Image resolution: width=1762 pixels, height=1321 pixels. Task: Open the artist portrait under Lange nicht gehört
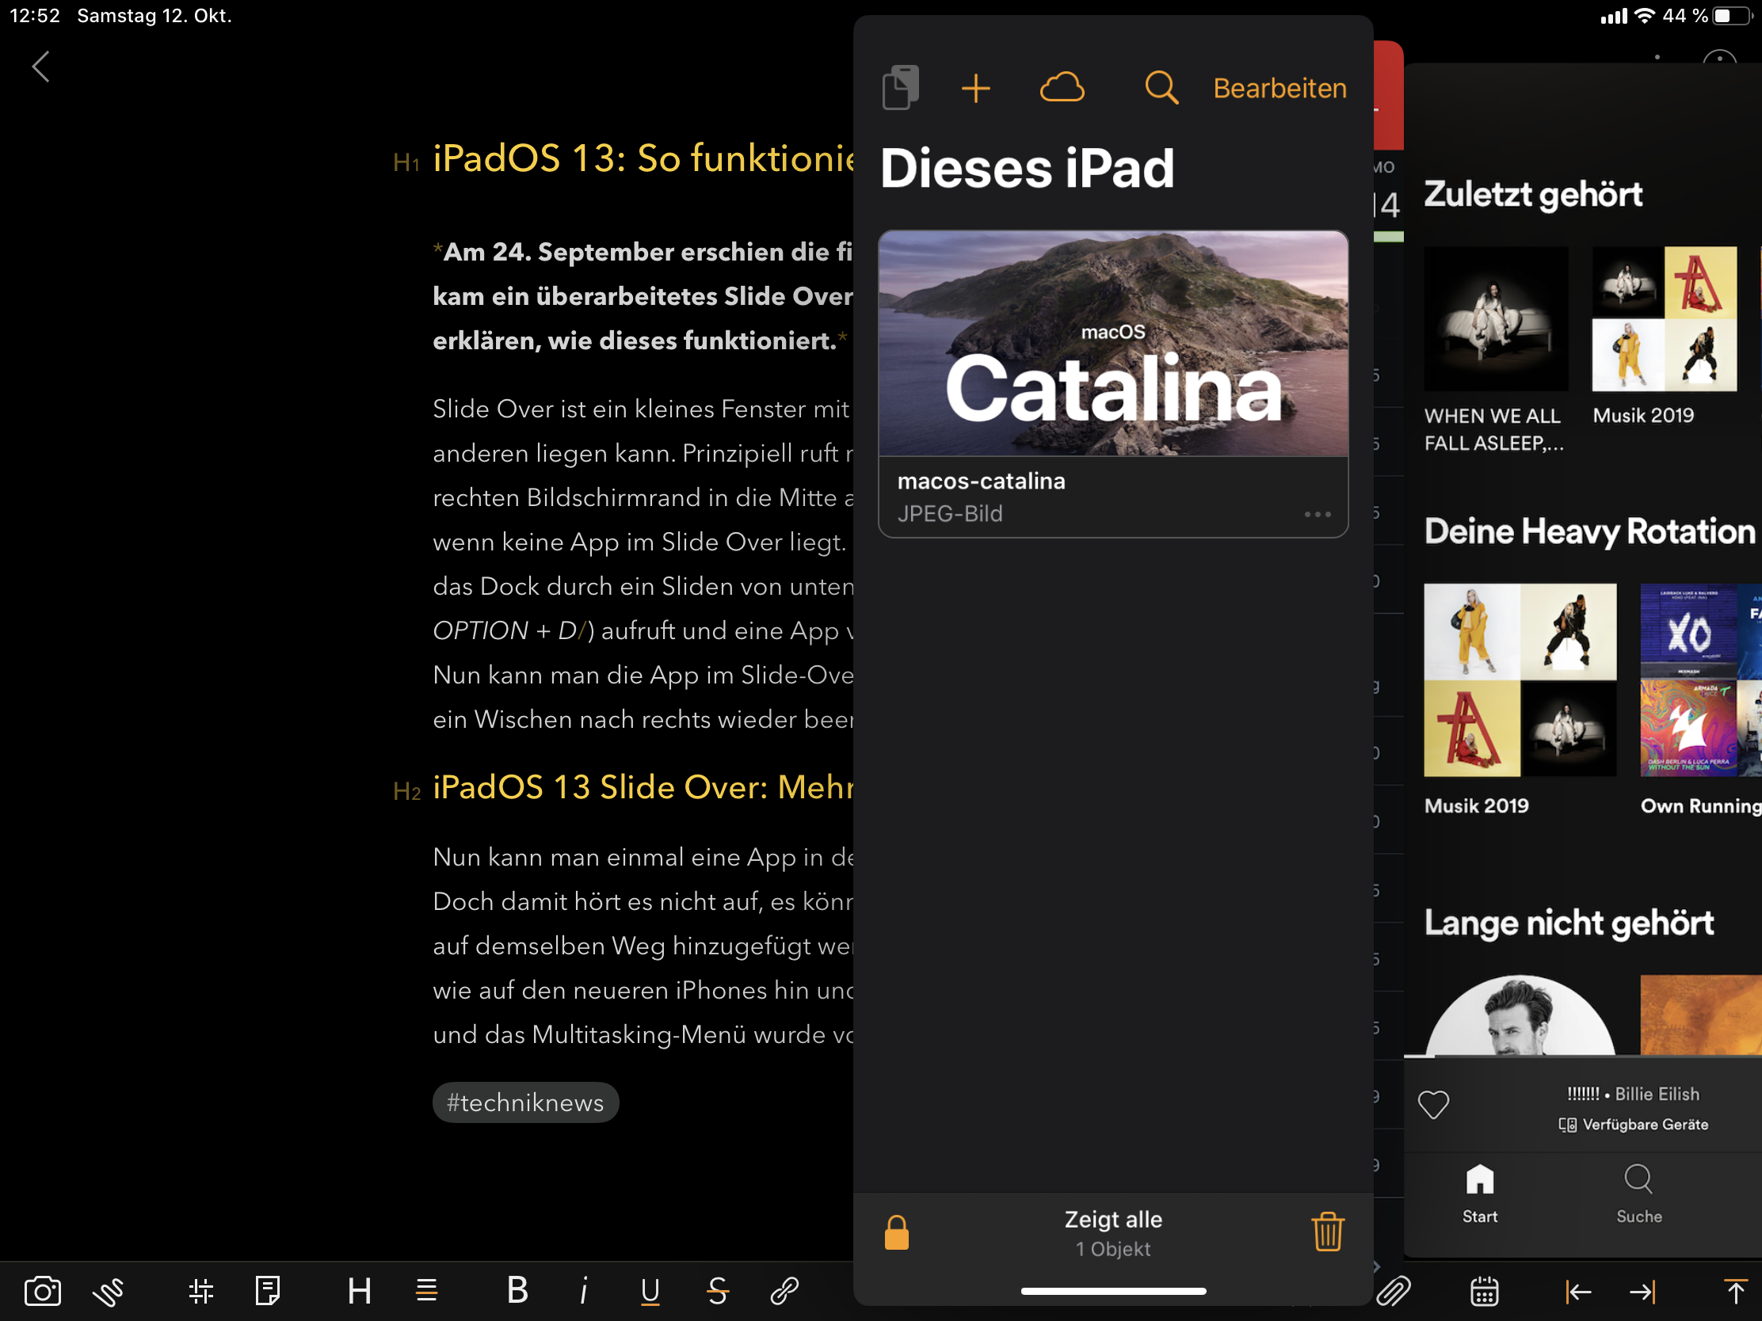[x=1520, y=1016]
